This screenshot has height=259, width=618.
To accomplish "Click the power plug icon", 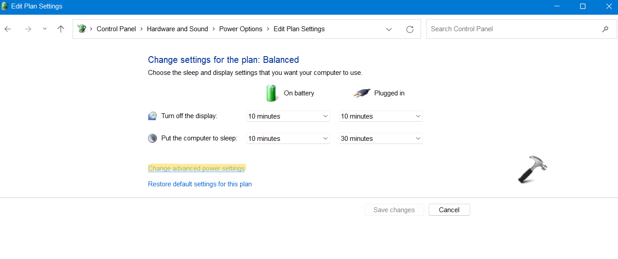I will pyautogui.click(x=362, y=93).
